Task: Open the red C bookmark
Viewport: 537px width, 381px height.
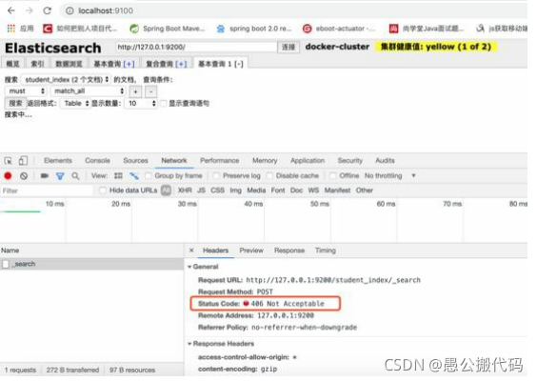Action: (48, 29)
